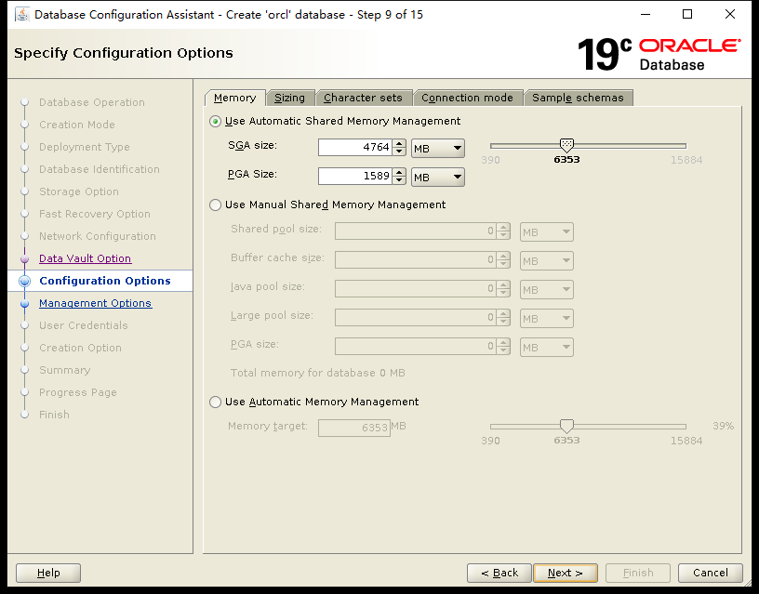Switch to the Connection mode tab

(467, 98)
